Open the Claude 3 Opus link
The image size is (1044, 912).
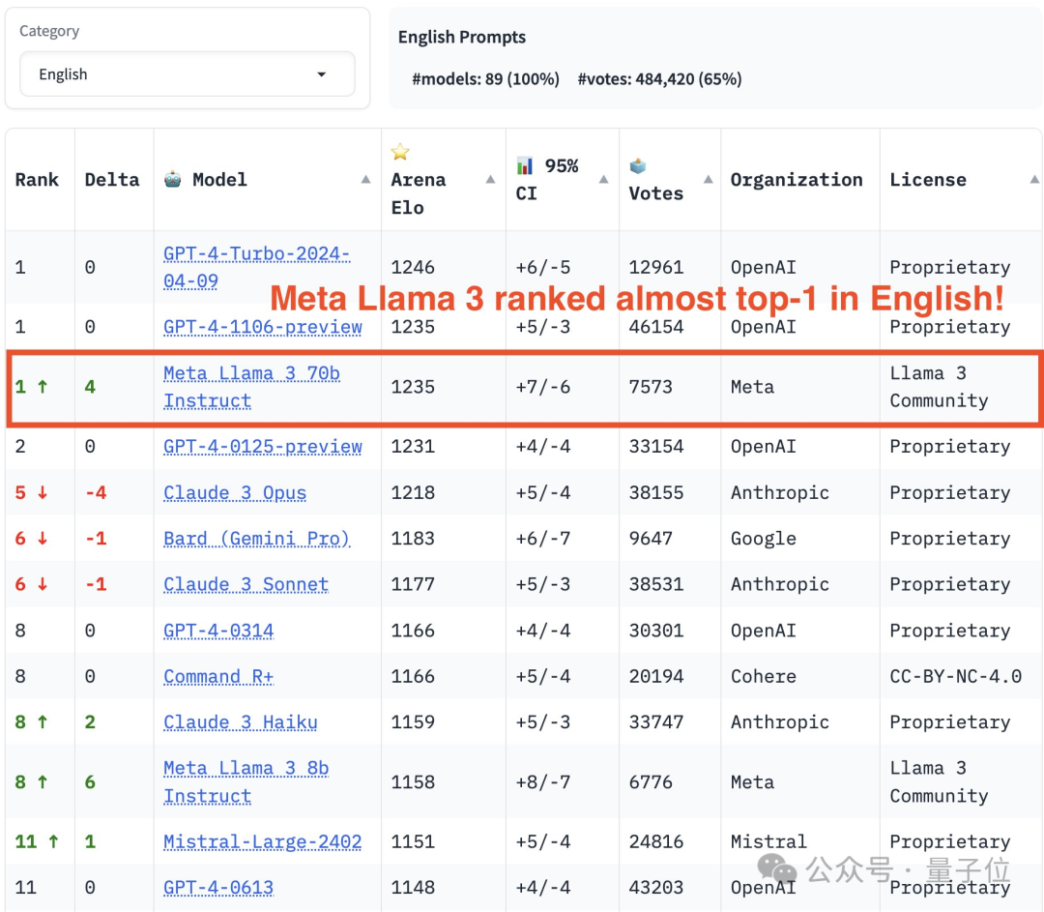[x=235, y=493]
